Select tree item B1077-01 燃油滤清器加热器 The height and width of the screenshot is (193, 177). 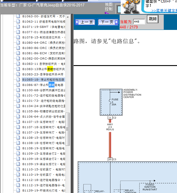pyautogui.click(x=44, y=32)
